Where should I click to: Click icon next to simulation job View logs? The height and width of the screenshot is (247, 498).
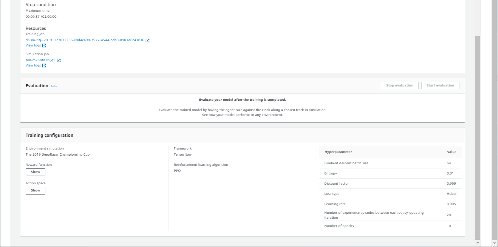click(44, 66)
